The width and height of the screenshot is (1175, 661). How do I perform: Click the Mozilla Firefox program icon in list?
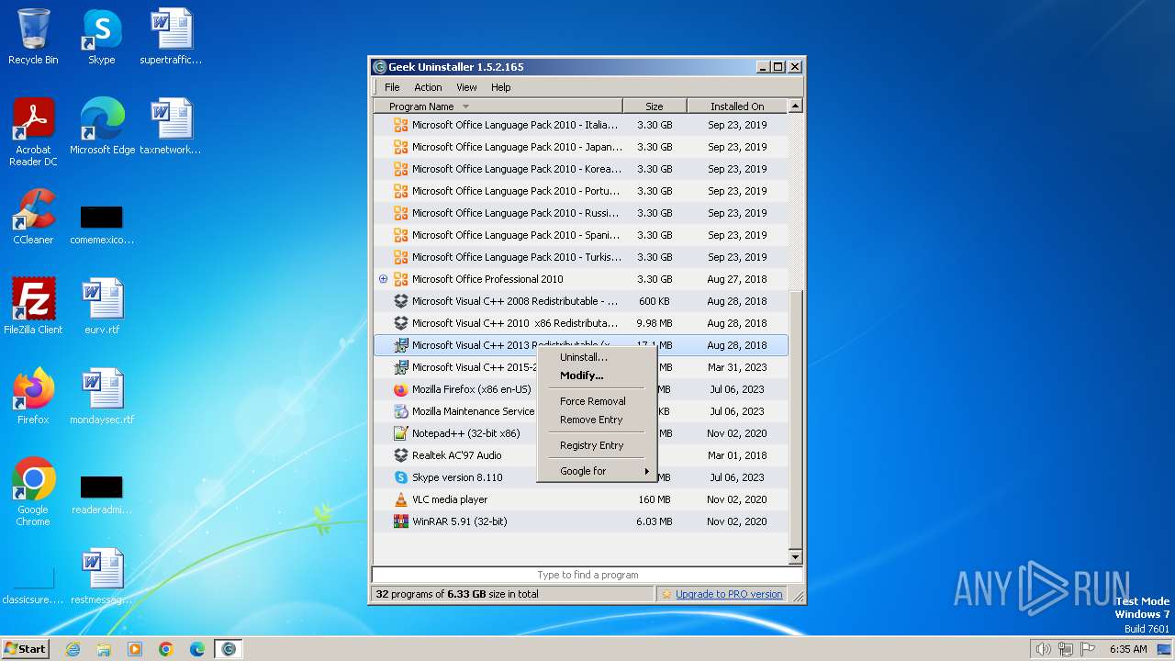click(400, 389)
